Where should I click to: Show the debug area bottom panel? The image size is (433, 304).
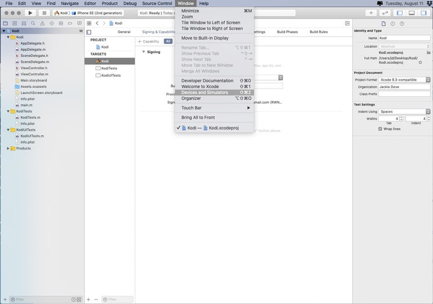[x=412, y=12]
